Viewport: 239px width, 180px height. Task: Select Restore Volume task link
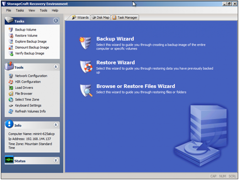coord(26,35)
